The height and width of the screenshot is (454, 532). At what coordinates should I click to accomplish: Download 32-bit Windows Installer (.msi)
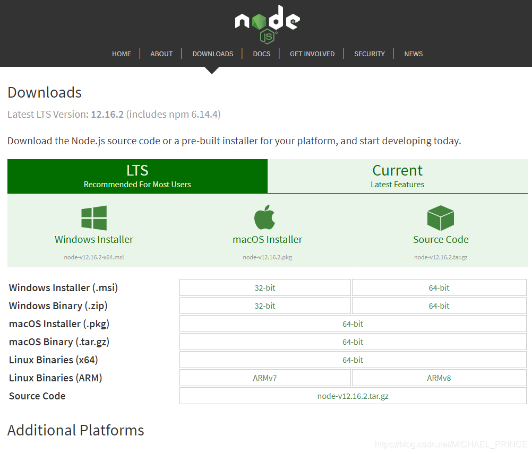[265, 287]
